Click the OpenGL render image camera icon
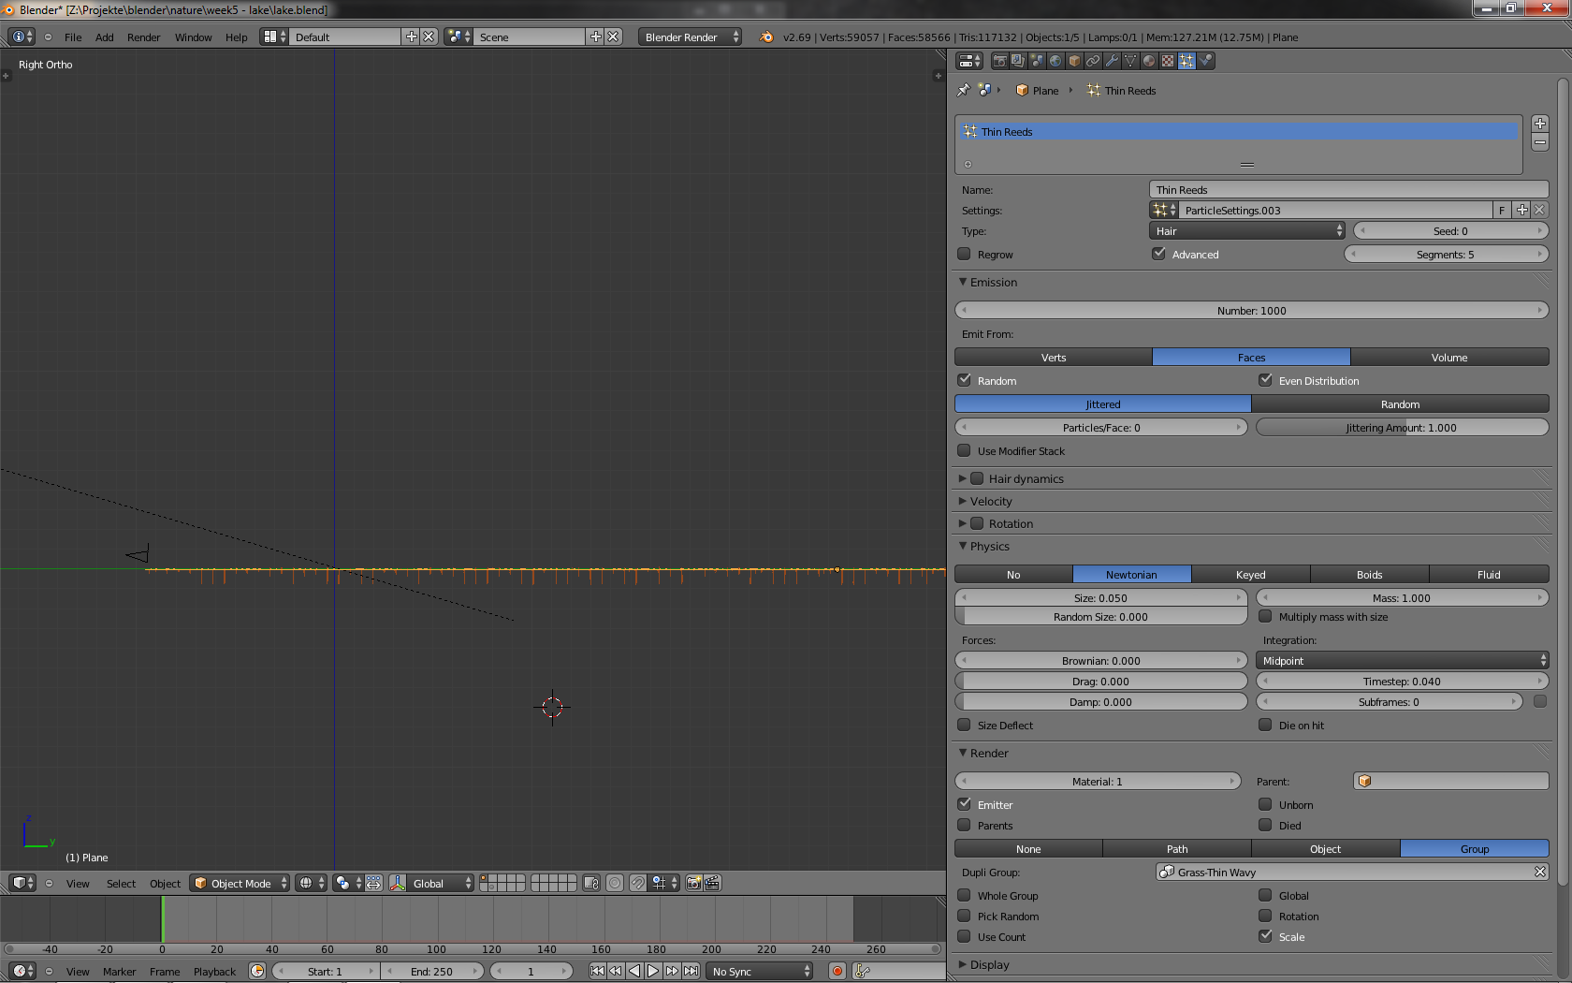The width and height of the screenshot is (1572, 983). coord(693,883)
